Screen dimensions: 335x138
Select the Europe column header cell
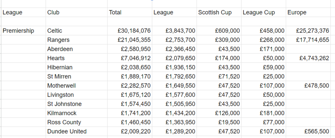coord(297,13)
